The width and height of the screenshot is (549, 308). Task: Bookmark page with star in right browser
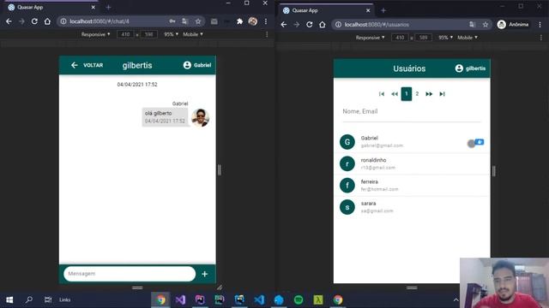[x=486, y=25]
